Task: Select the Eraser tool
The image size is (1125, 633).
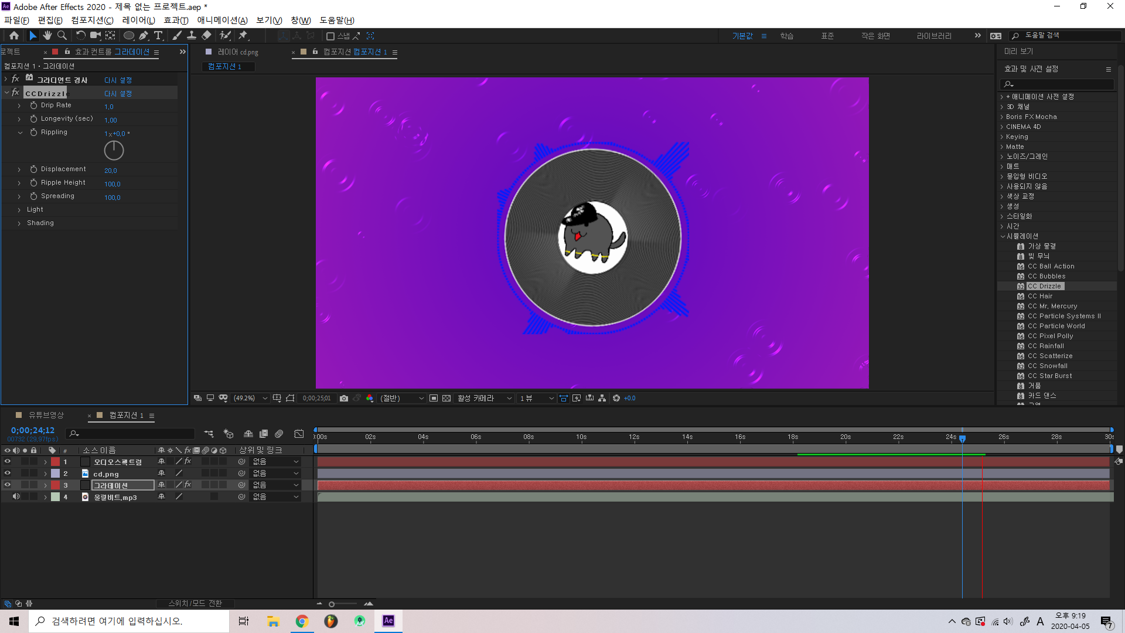Action: tap(206, 36)
